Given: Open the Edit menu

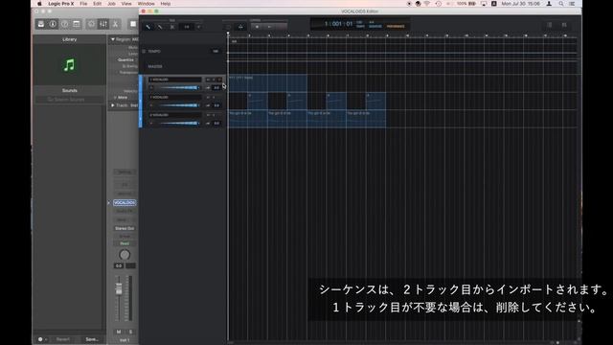Looking at the screenshot, I should (x=98, y=4).
